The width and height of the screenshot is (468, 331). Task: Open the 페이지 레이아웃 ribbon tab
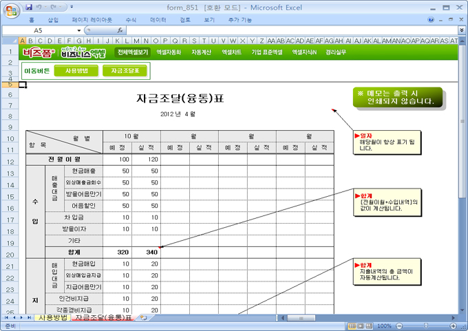coord(92,20)
